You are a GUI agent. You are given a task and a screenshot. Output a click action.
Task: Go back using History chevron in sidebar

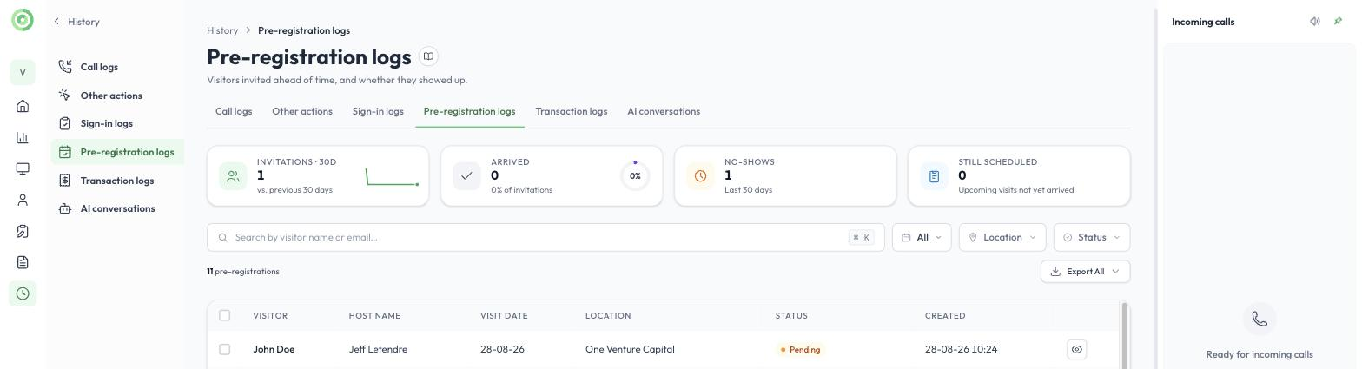click(x=56, y=22)
